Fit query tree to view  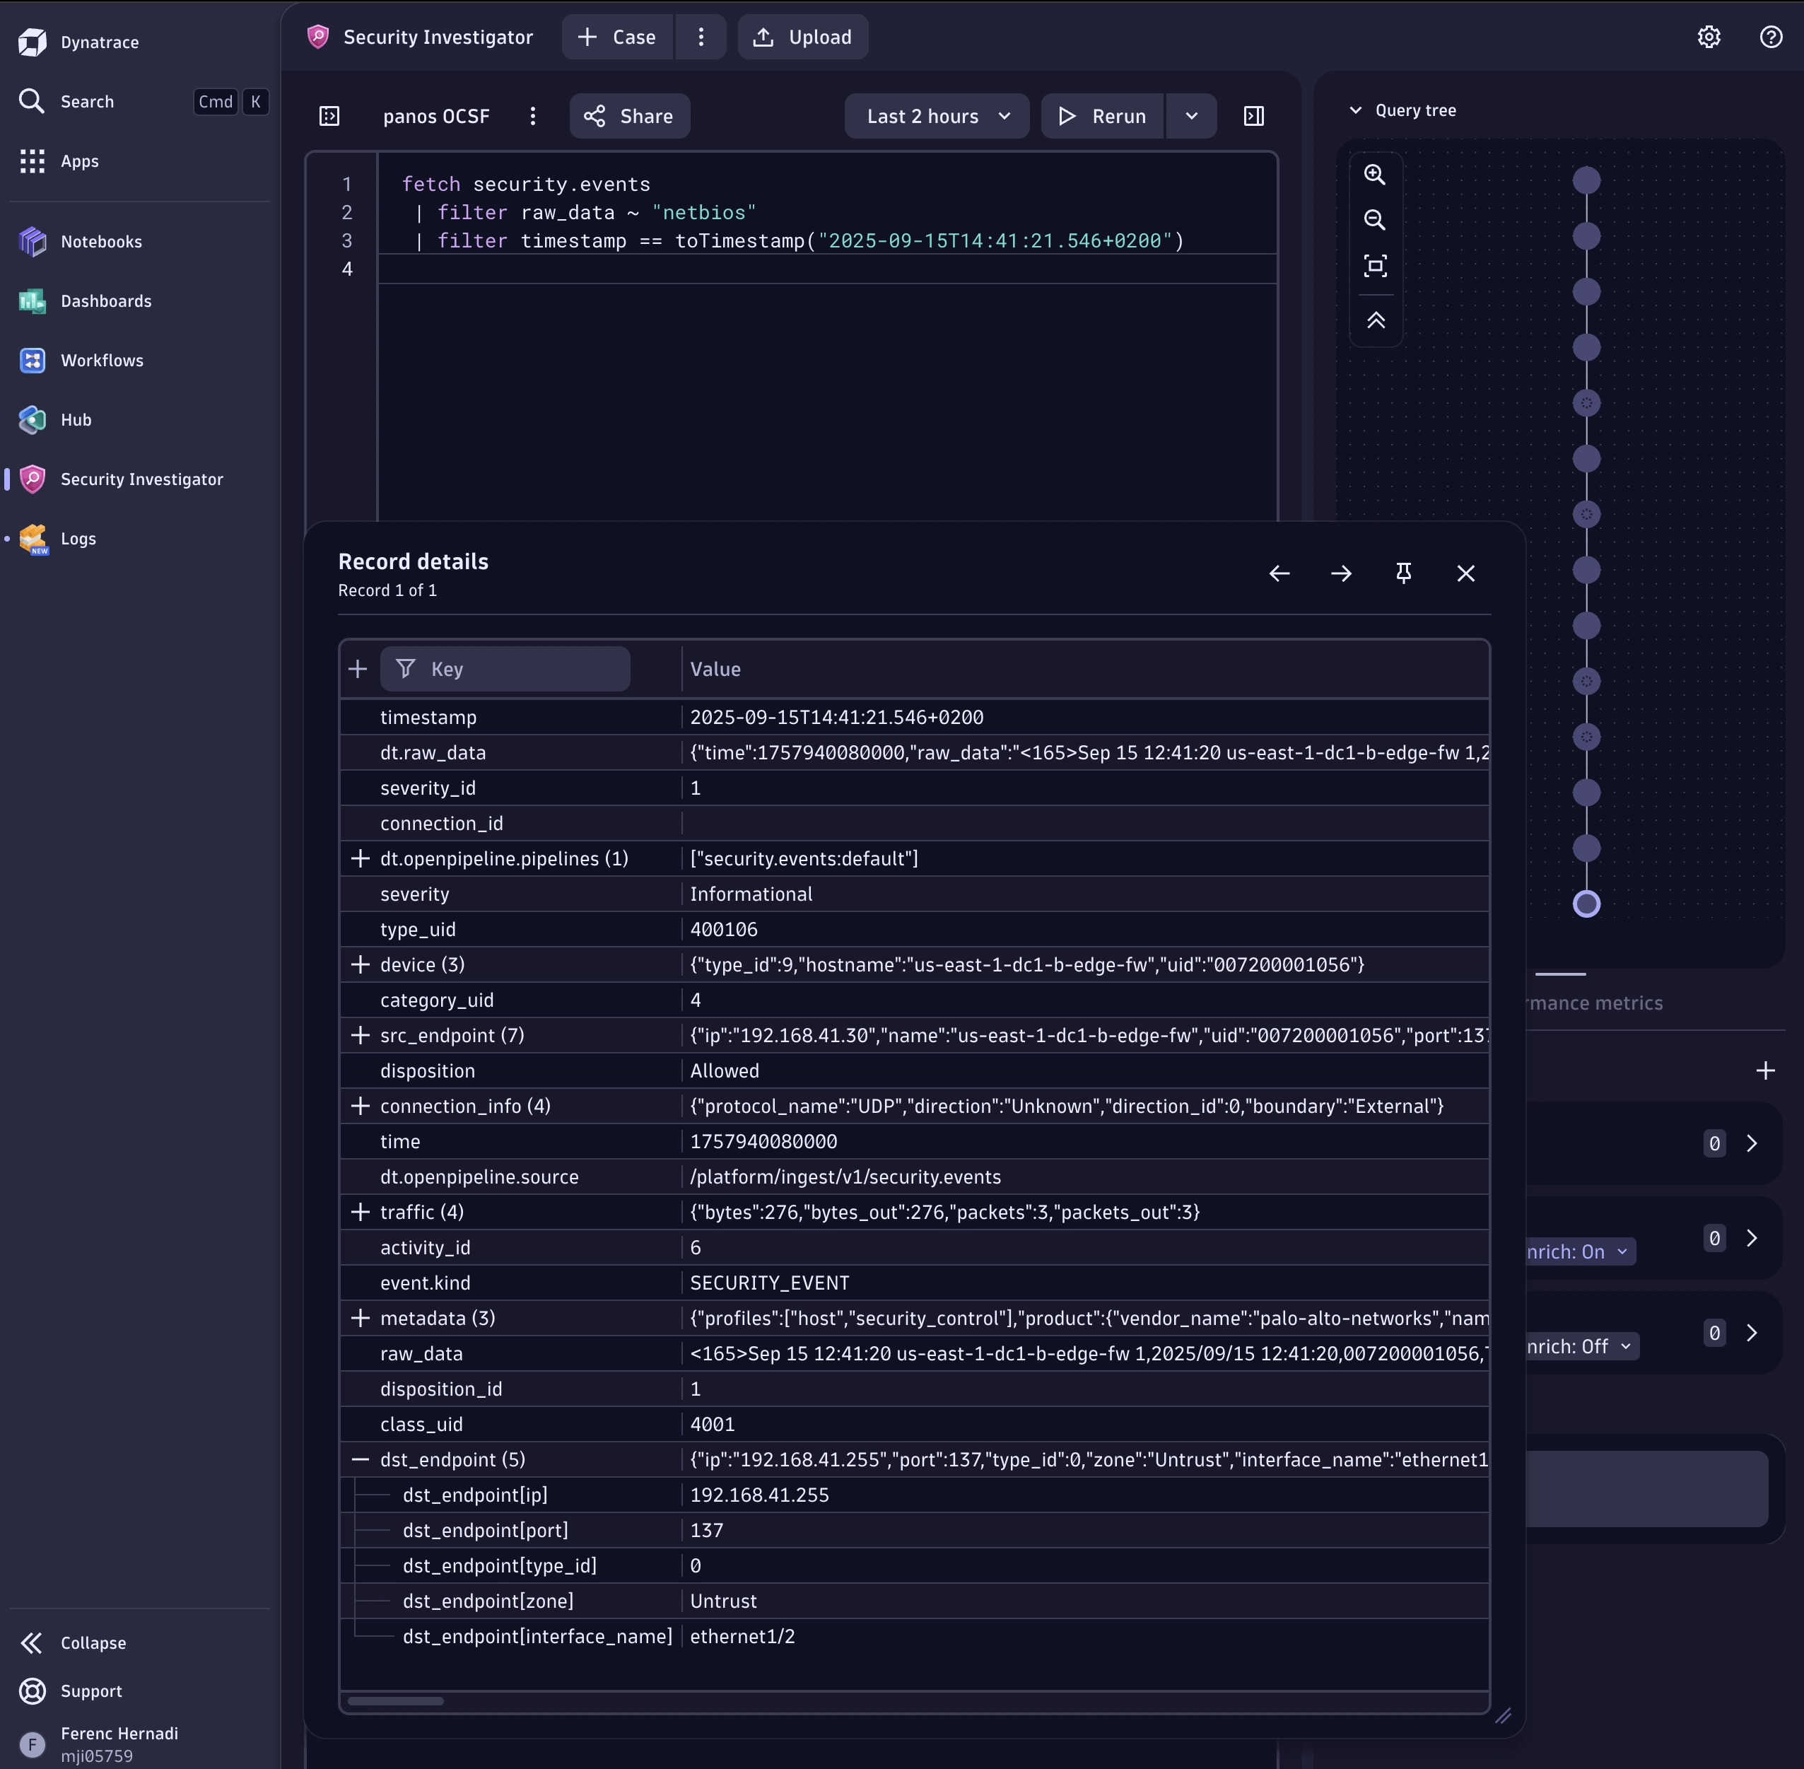pyautogui.click(x=1375, y=266)
